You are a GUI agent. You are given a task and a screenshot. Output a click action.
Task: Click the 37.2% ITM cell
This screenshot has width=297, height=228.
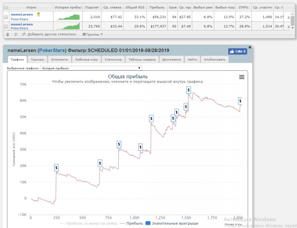pyautogui.click(x=244, y=17)
